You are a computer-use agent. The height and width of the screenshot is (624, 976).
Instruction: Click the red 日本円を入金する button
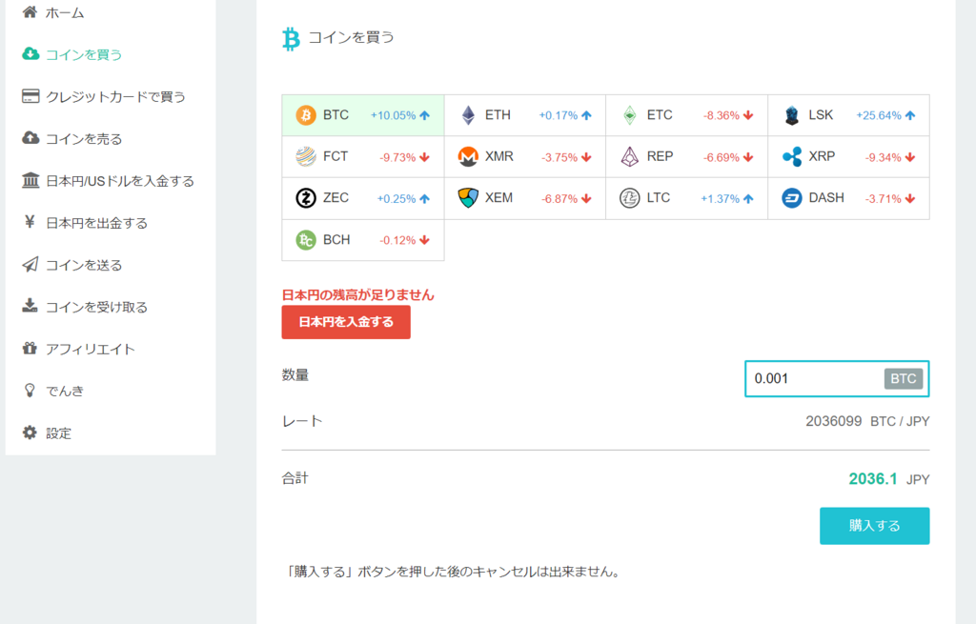click(345, 322)
